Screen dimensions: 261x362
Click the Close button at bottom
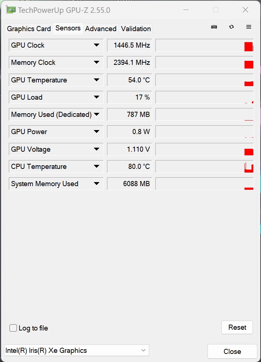pos(232,351)
